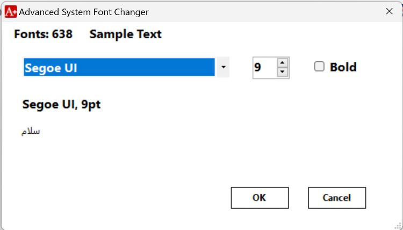Click blank dialog area left of OK button
This screenshot has width=403, height=230.
point(134,198)
